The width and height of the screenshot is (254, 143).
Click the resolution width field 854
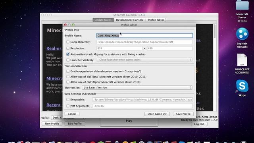tap(119, 48)
